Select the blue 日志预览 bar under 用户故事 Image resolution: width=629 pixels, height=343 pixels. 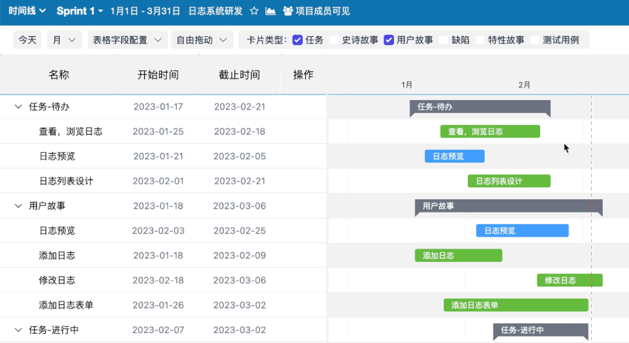[522, 230]
